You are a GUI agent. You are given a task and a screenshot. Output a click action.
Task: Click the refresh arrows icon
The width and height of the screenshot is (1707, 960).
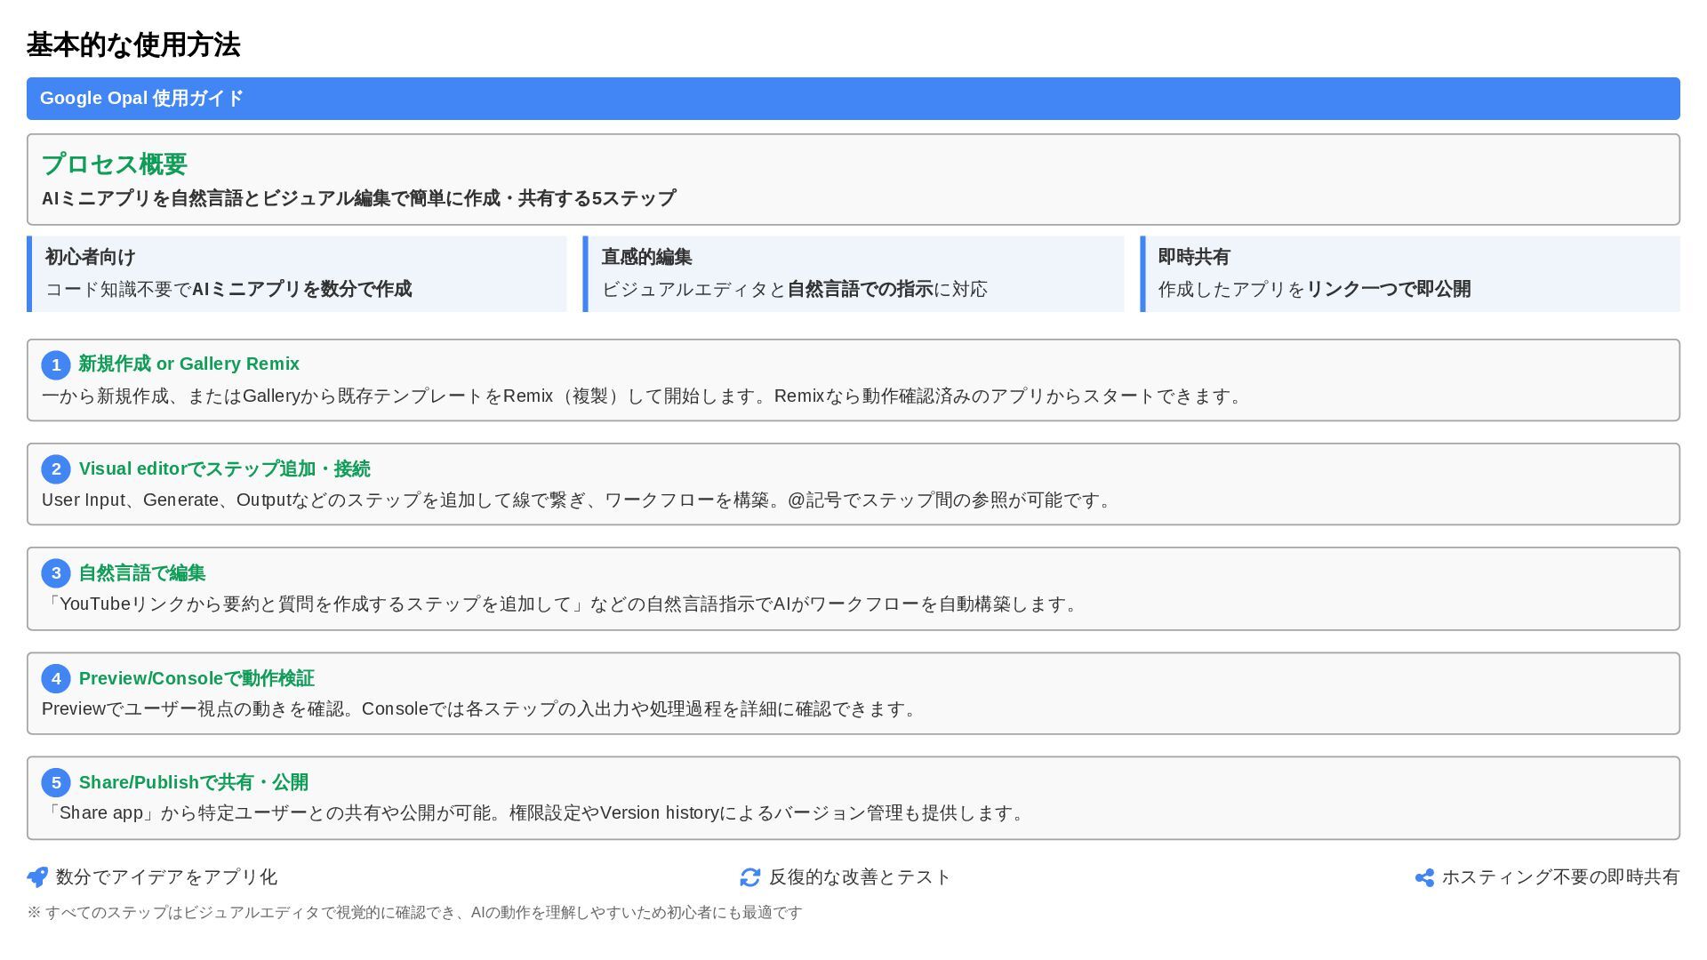click(749, 877)
